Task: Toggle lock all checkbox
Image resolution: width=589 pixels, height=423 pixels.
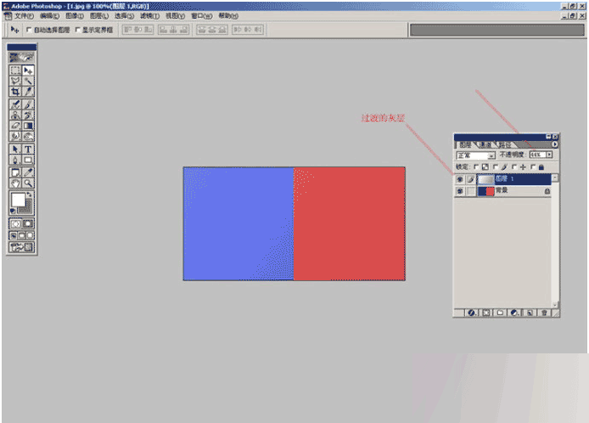Action: pos(533,167)
